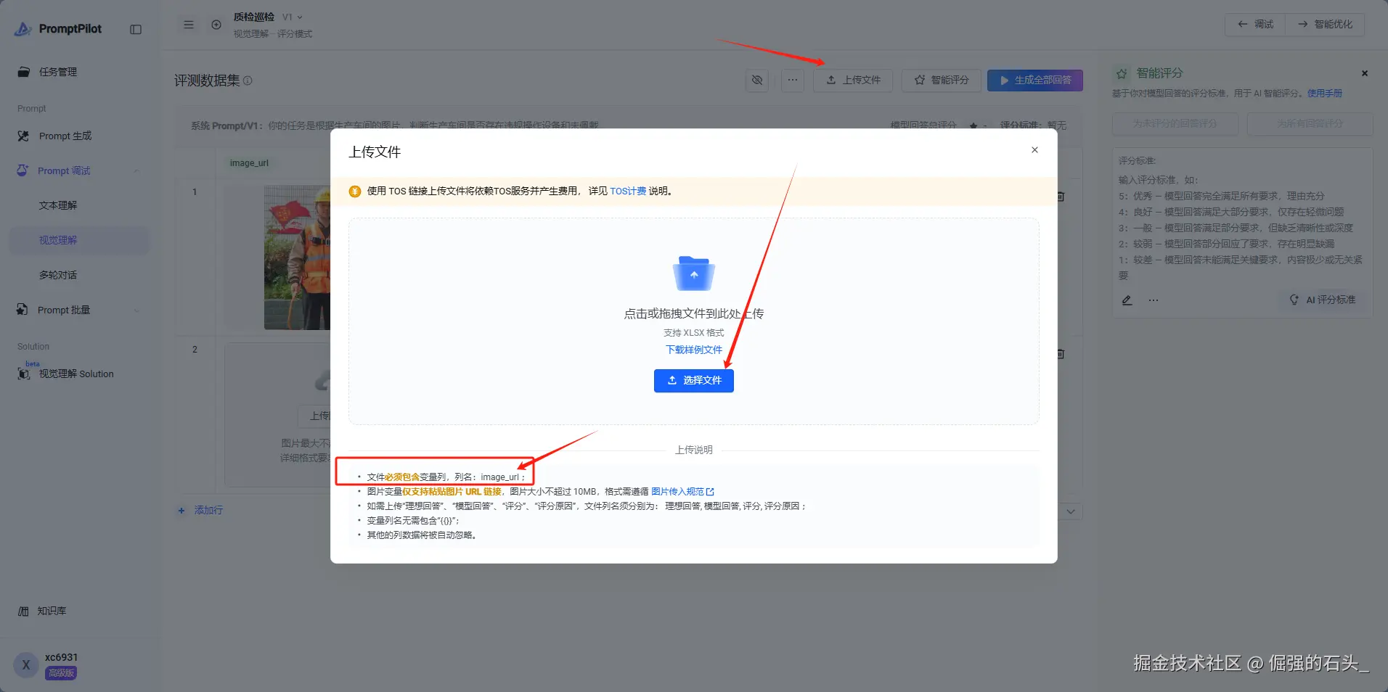The height and width of the screenshot is (692, 1388).
Task: Open the worker image thumbnail in row 1
Action: [298, 258]
